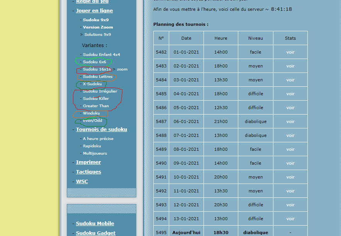Select date cell 06-01-2021
Viewport: 341px width, 236px height.
pos(186,121)
